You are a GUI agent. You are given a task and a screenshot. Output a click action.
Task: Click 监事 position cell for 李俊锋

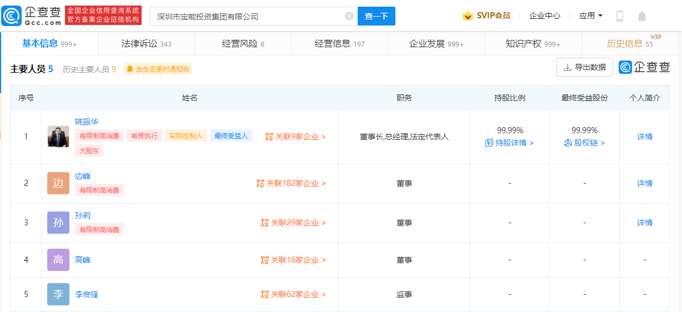404,294
